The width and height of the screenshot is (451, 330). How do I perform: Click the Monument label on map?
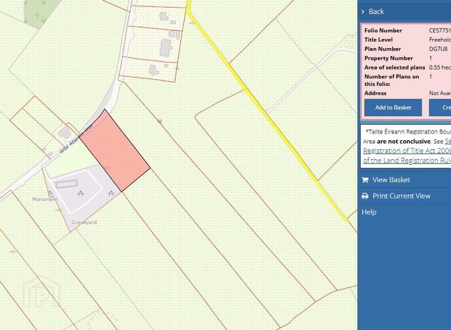[x=45, y=199]
